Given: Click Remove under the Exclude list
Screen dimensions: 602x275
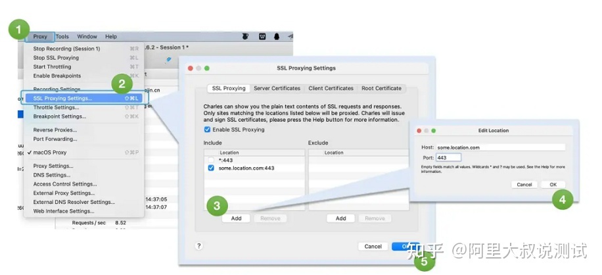Looking at the screenshot, I should click(x=375, y=218).
